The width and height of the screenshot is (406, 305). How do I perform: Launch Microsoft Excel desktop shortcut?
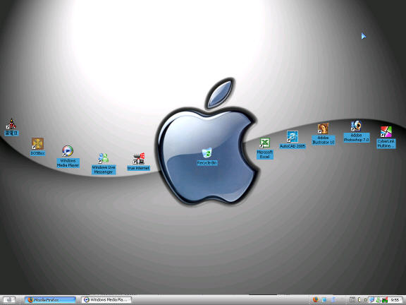264,148
